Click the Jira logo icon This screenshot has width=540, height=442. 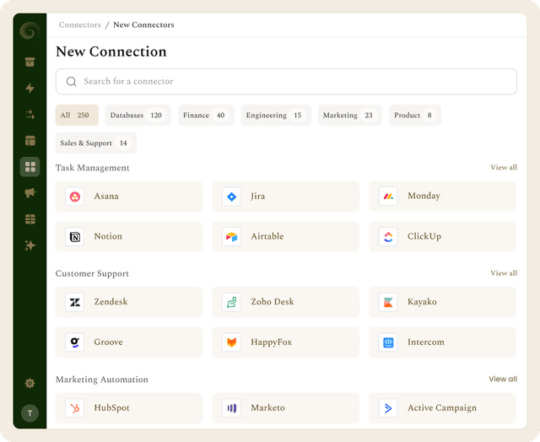coord(231,197)
